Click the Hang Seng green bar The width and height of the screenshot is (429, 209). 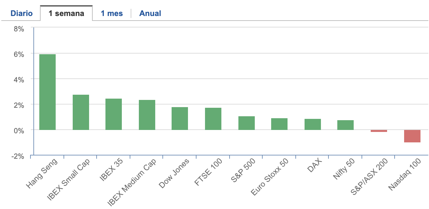tap(47, 92)
